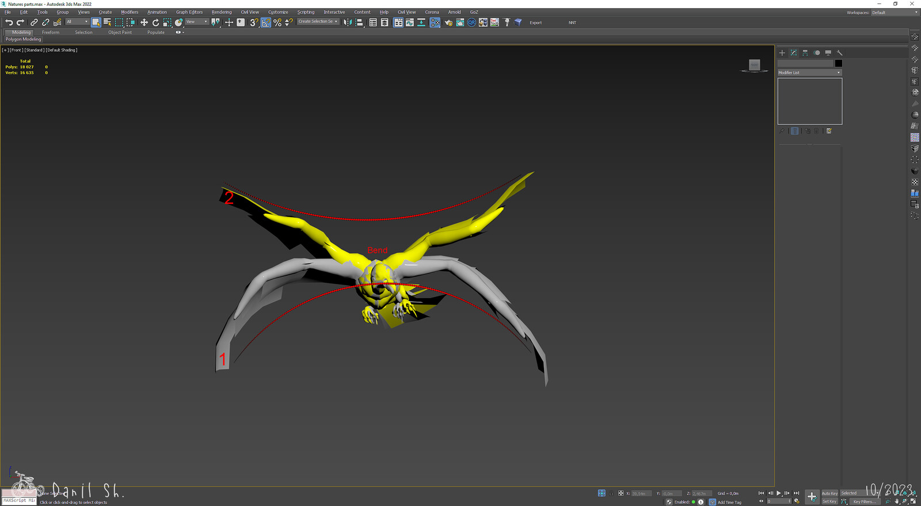Open the Key Filters dialog button

(x=865, y=501)
